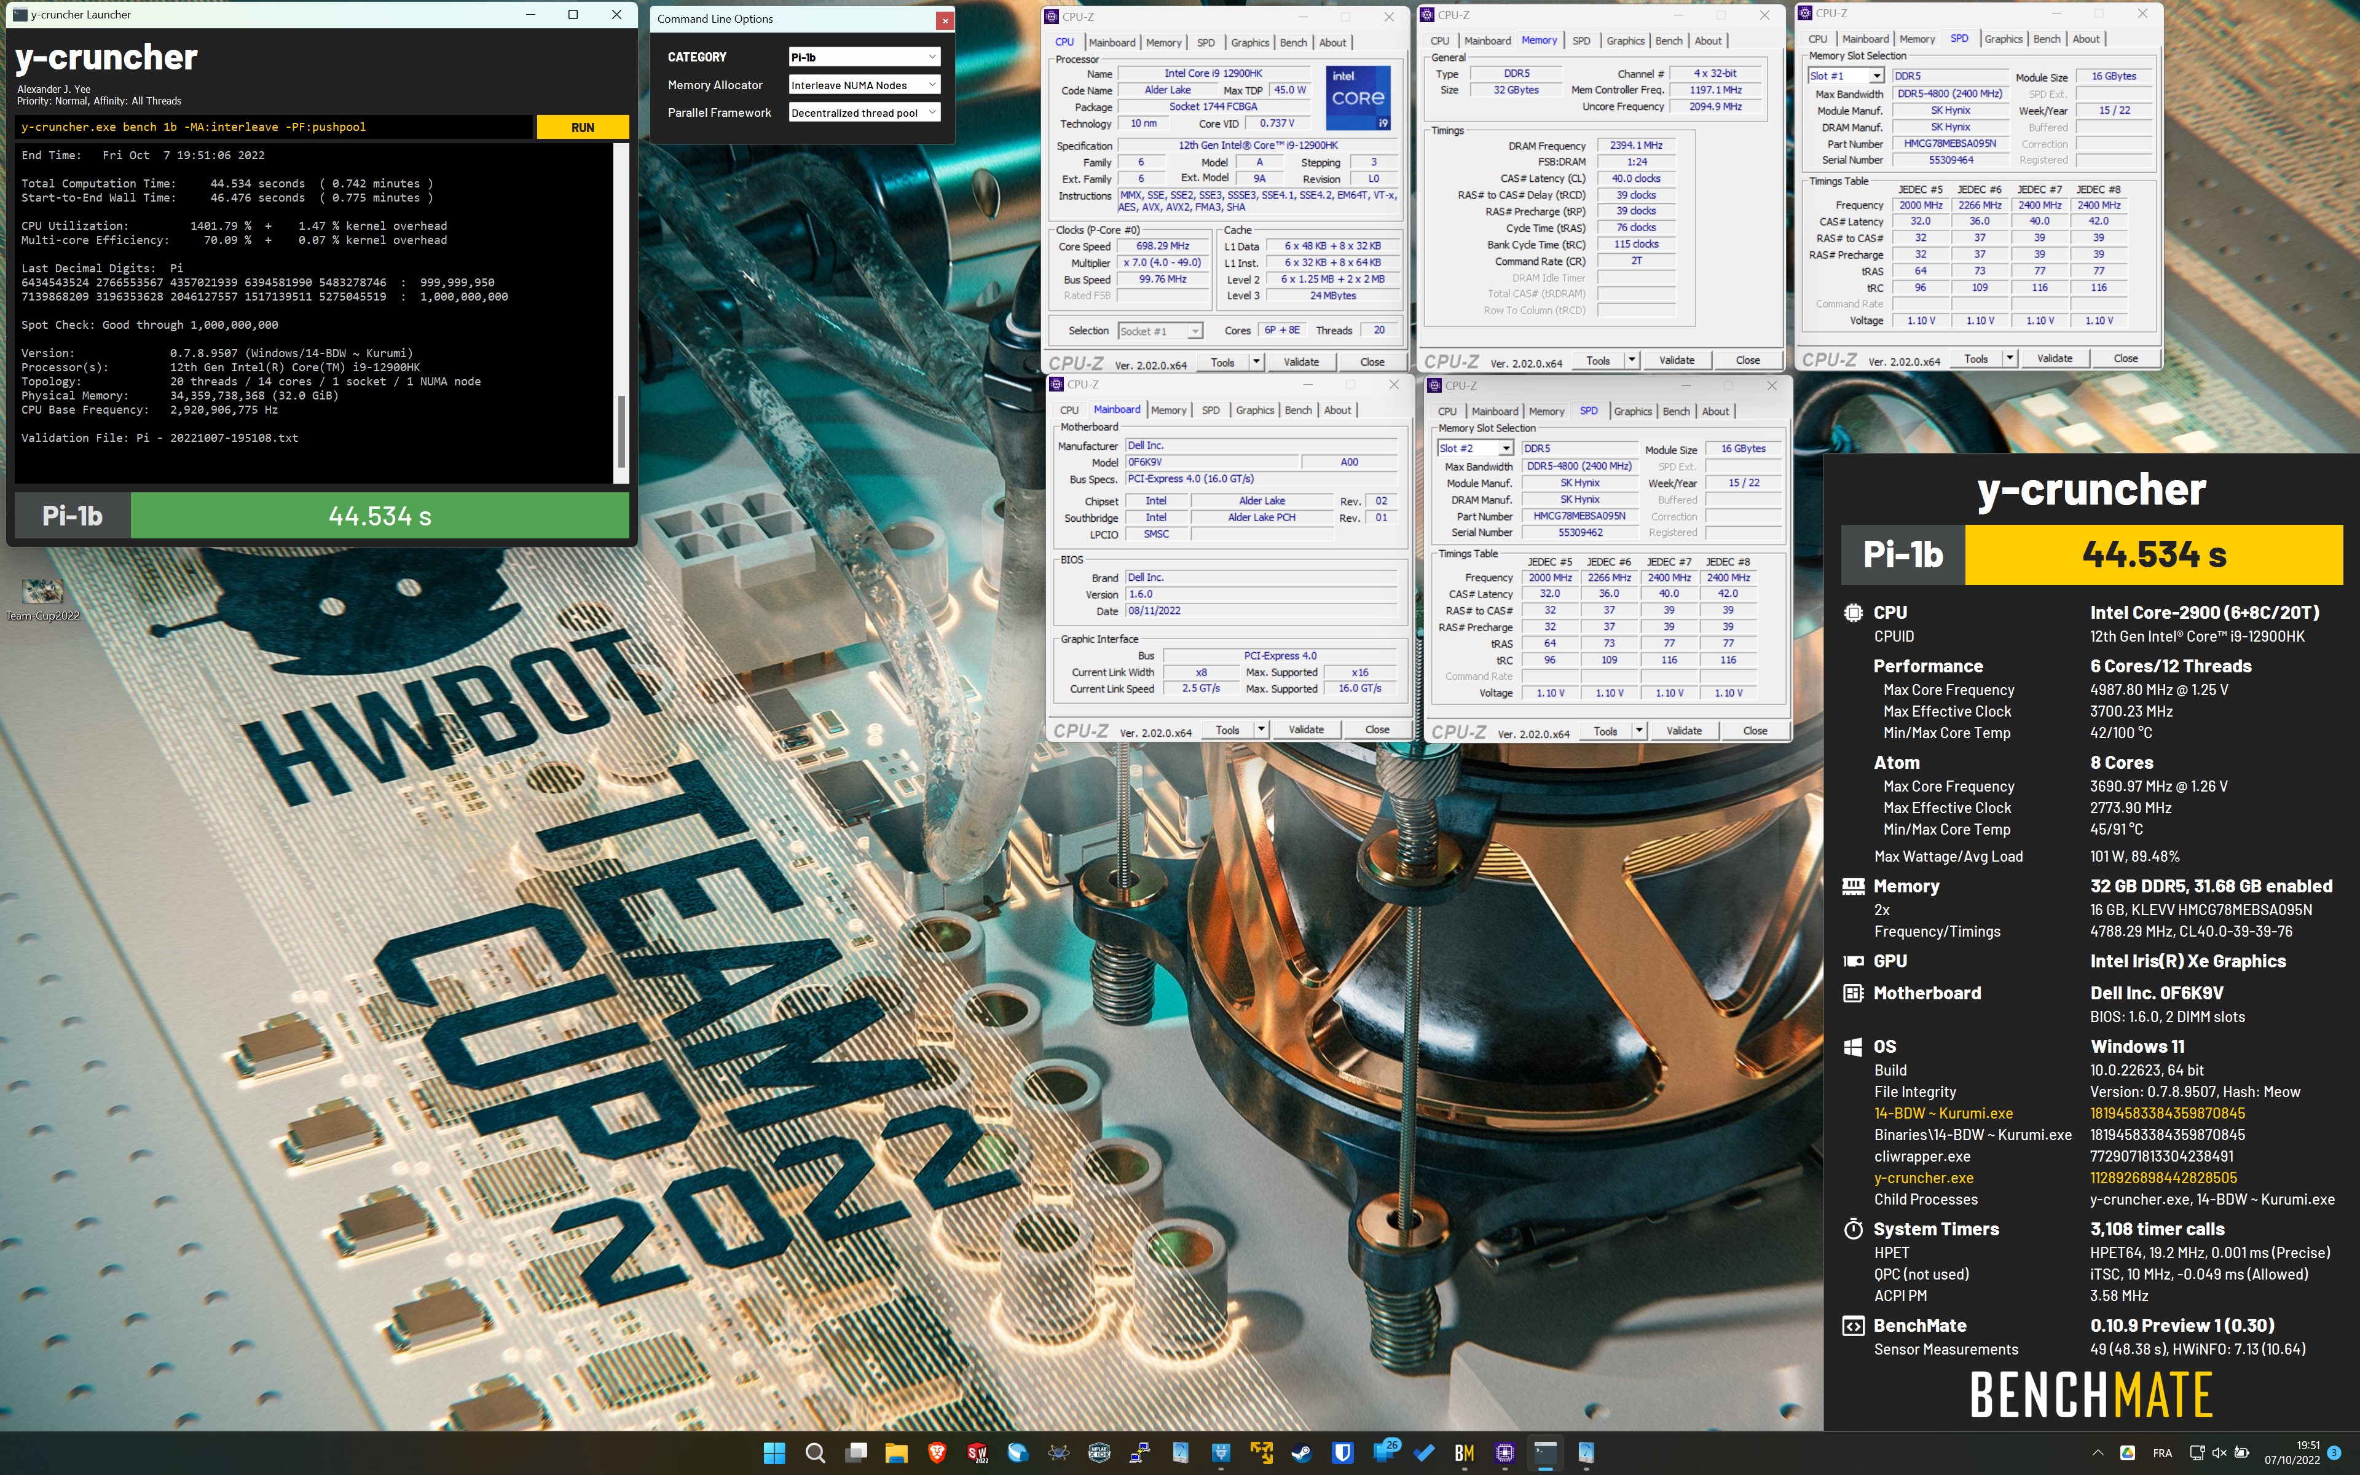Click FRA language indicator in tray
This screenshot has width=2360, height=1475.
click(2162, 1452)
